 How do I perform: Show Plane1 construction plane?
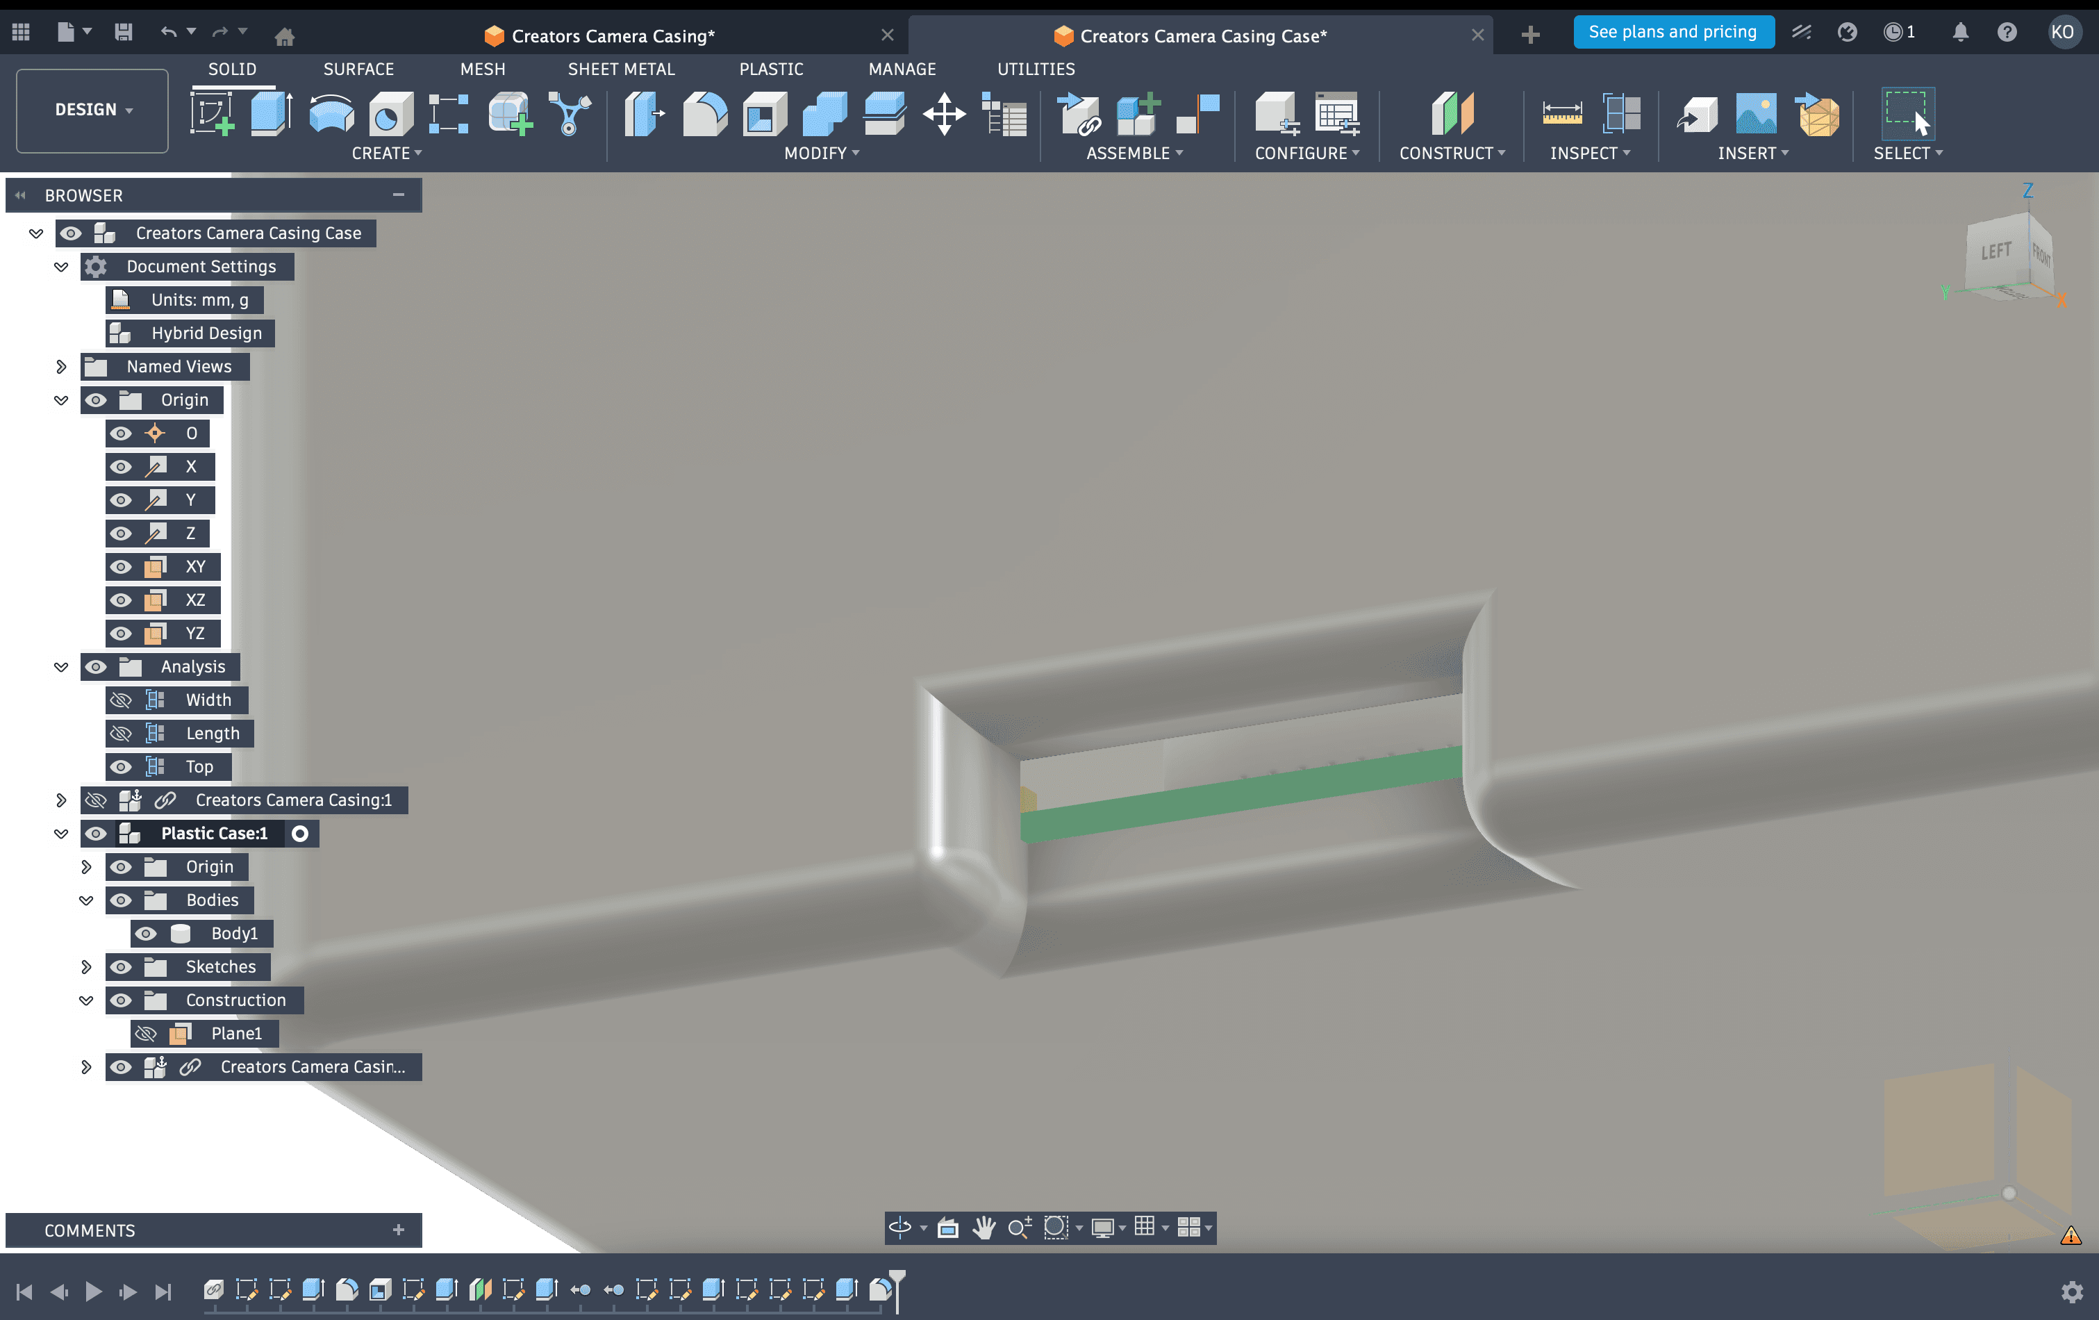coord(147,1033)
